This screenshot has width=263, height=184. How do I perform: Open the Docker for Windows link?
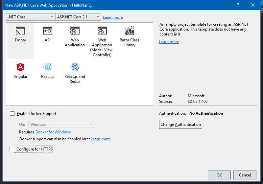53,132
